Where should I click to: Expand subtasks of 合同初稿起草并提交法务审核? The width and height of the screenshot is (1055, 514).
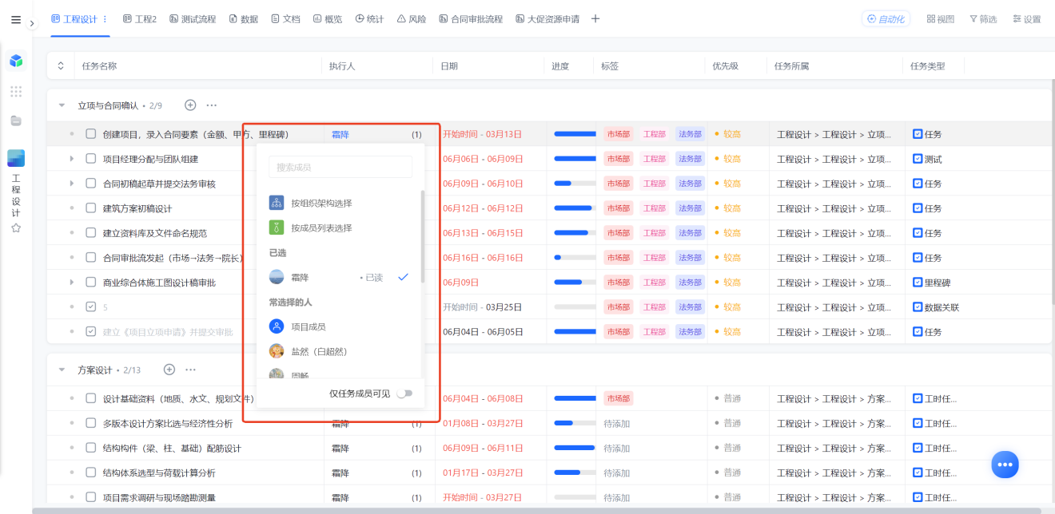point(72,184)
